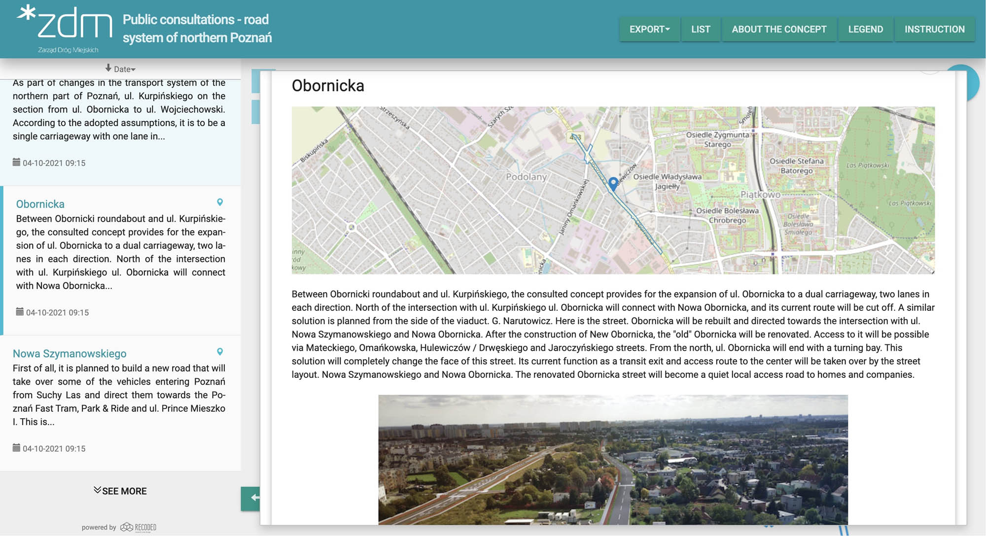
Task: Open the EXPORT dropdown menu
Action: [x=649, y=29]
